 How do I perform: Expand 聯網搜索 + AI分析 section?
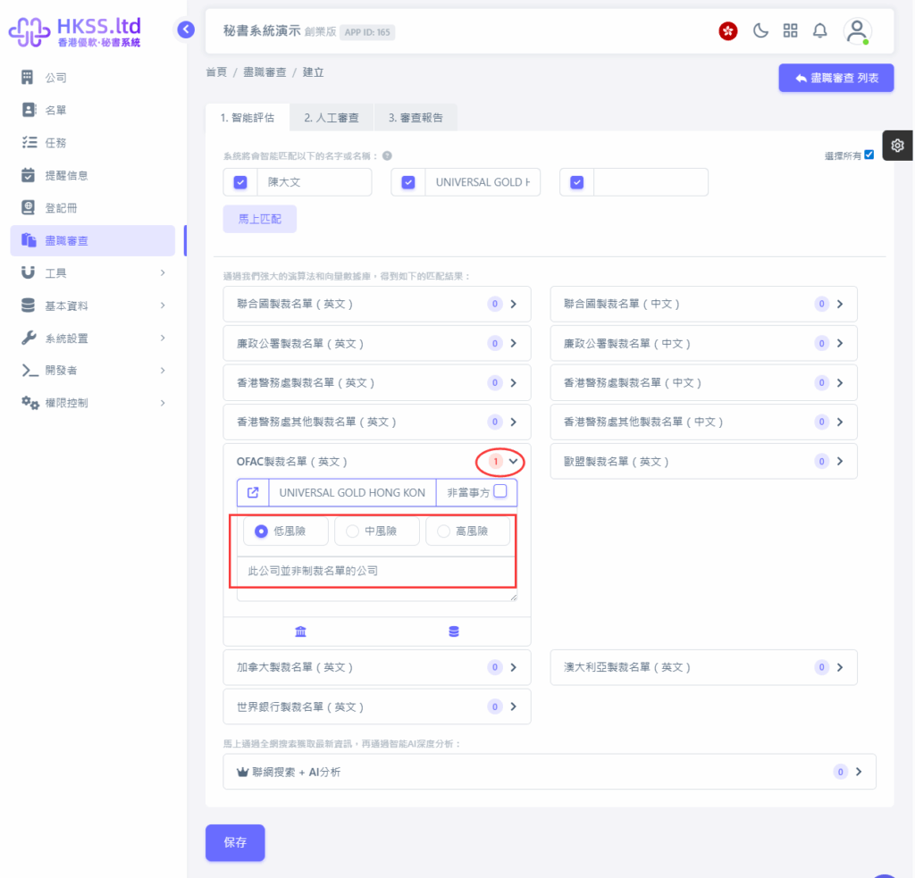pos(859,772)
